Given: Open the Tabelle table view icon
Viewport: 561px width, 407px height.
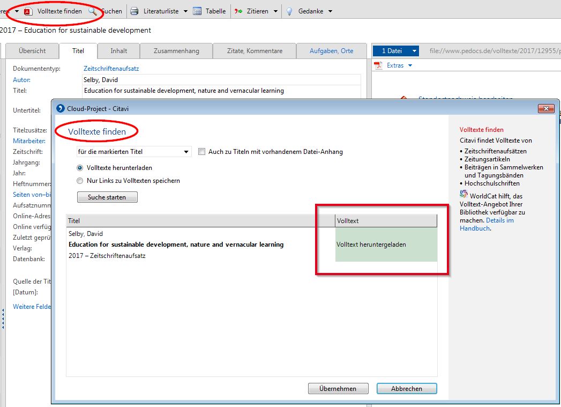Looking at the screenshot, I should [197, 11].
